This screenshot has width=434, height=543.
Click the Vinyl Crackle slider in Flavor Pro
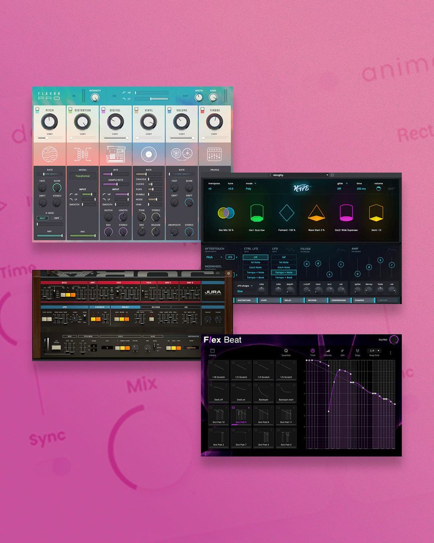pos(155,179)
